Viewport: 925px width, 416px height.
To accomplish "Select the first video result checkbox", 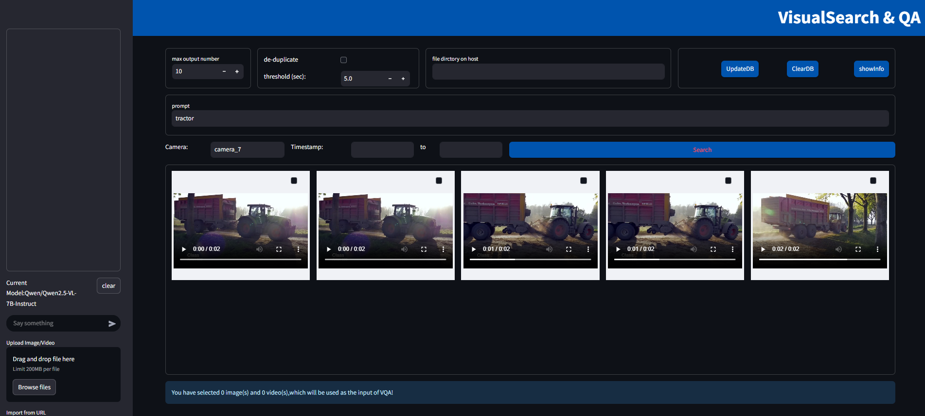I will 294,181.
